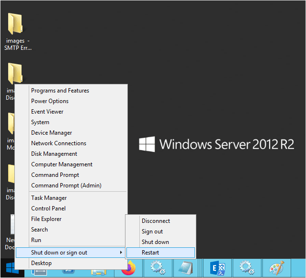Expand 'Shut down or sign out' submenu arrow
The width and height of the screenshot is (306, 278).
[121, 253]
